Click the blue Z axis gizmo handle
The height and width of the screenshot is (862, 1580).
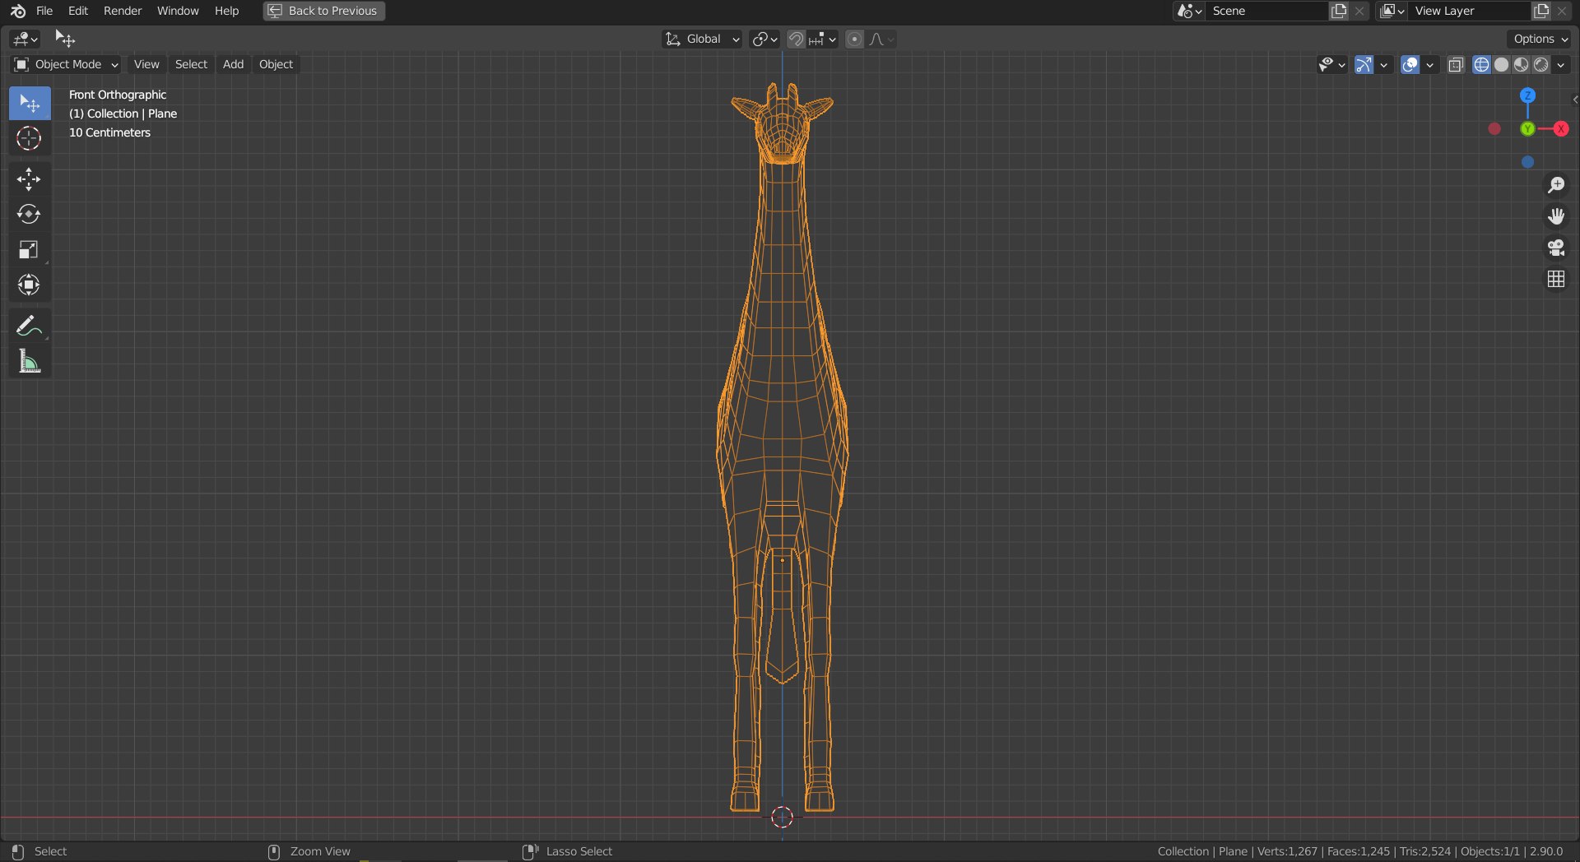click(1527, 95)
